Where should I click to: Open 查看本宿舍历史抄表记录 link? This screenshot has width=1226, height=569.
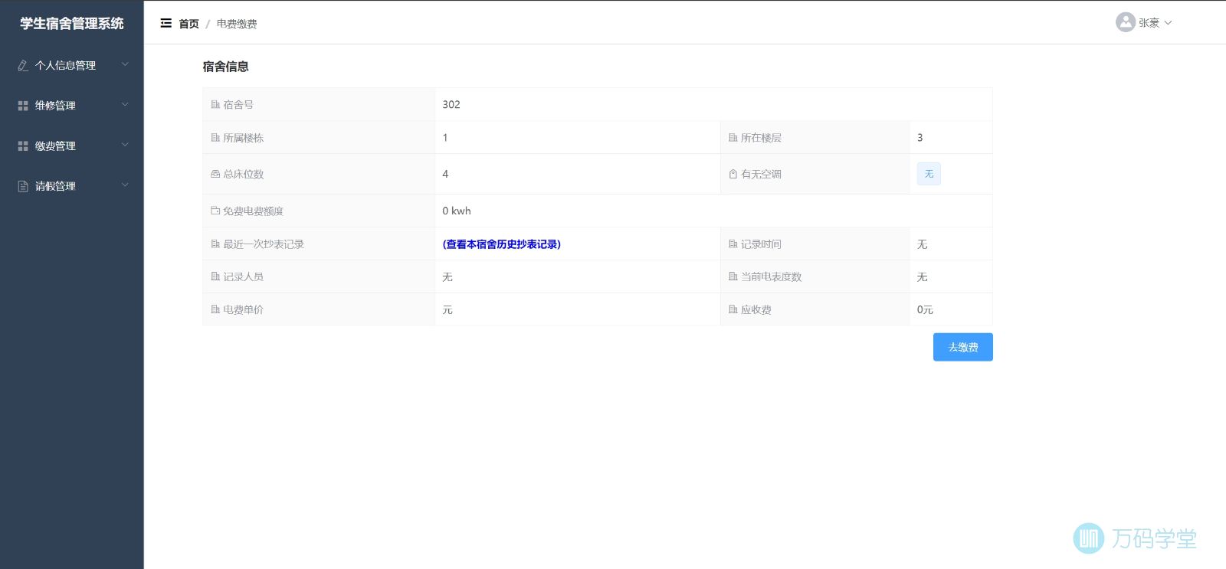click(502, 244)
